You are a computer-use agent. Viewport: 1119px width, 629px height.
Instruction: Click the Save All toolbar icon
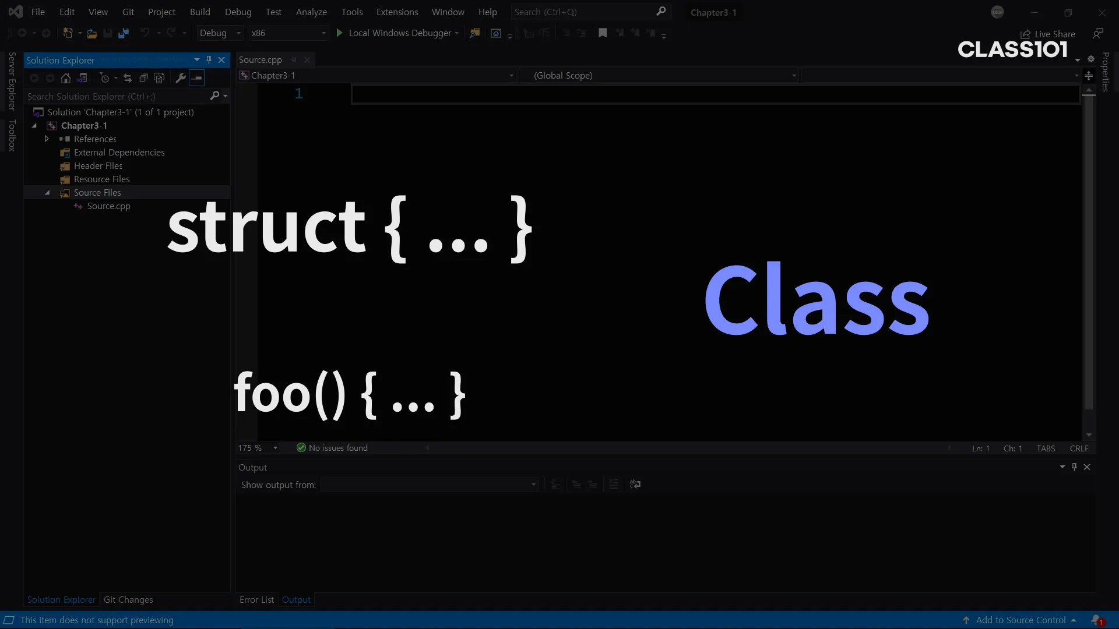pyautogui.click(x=123, y=33)
